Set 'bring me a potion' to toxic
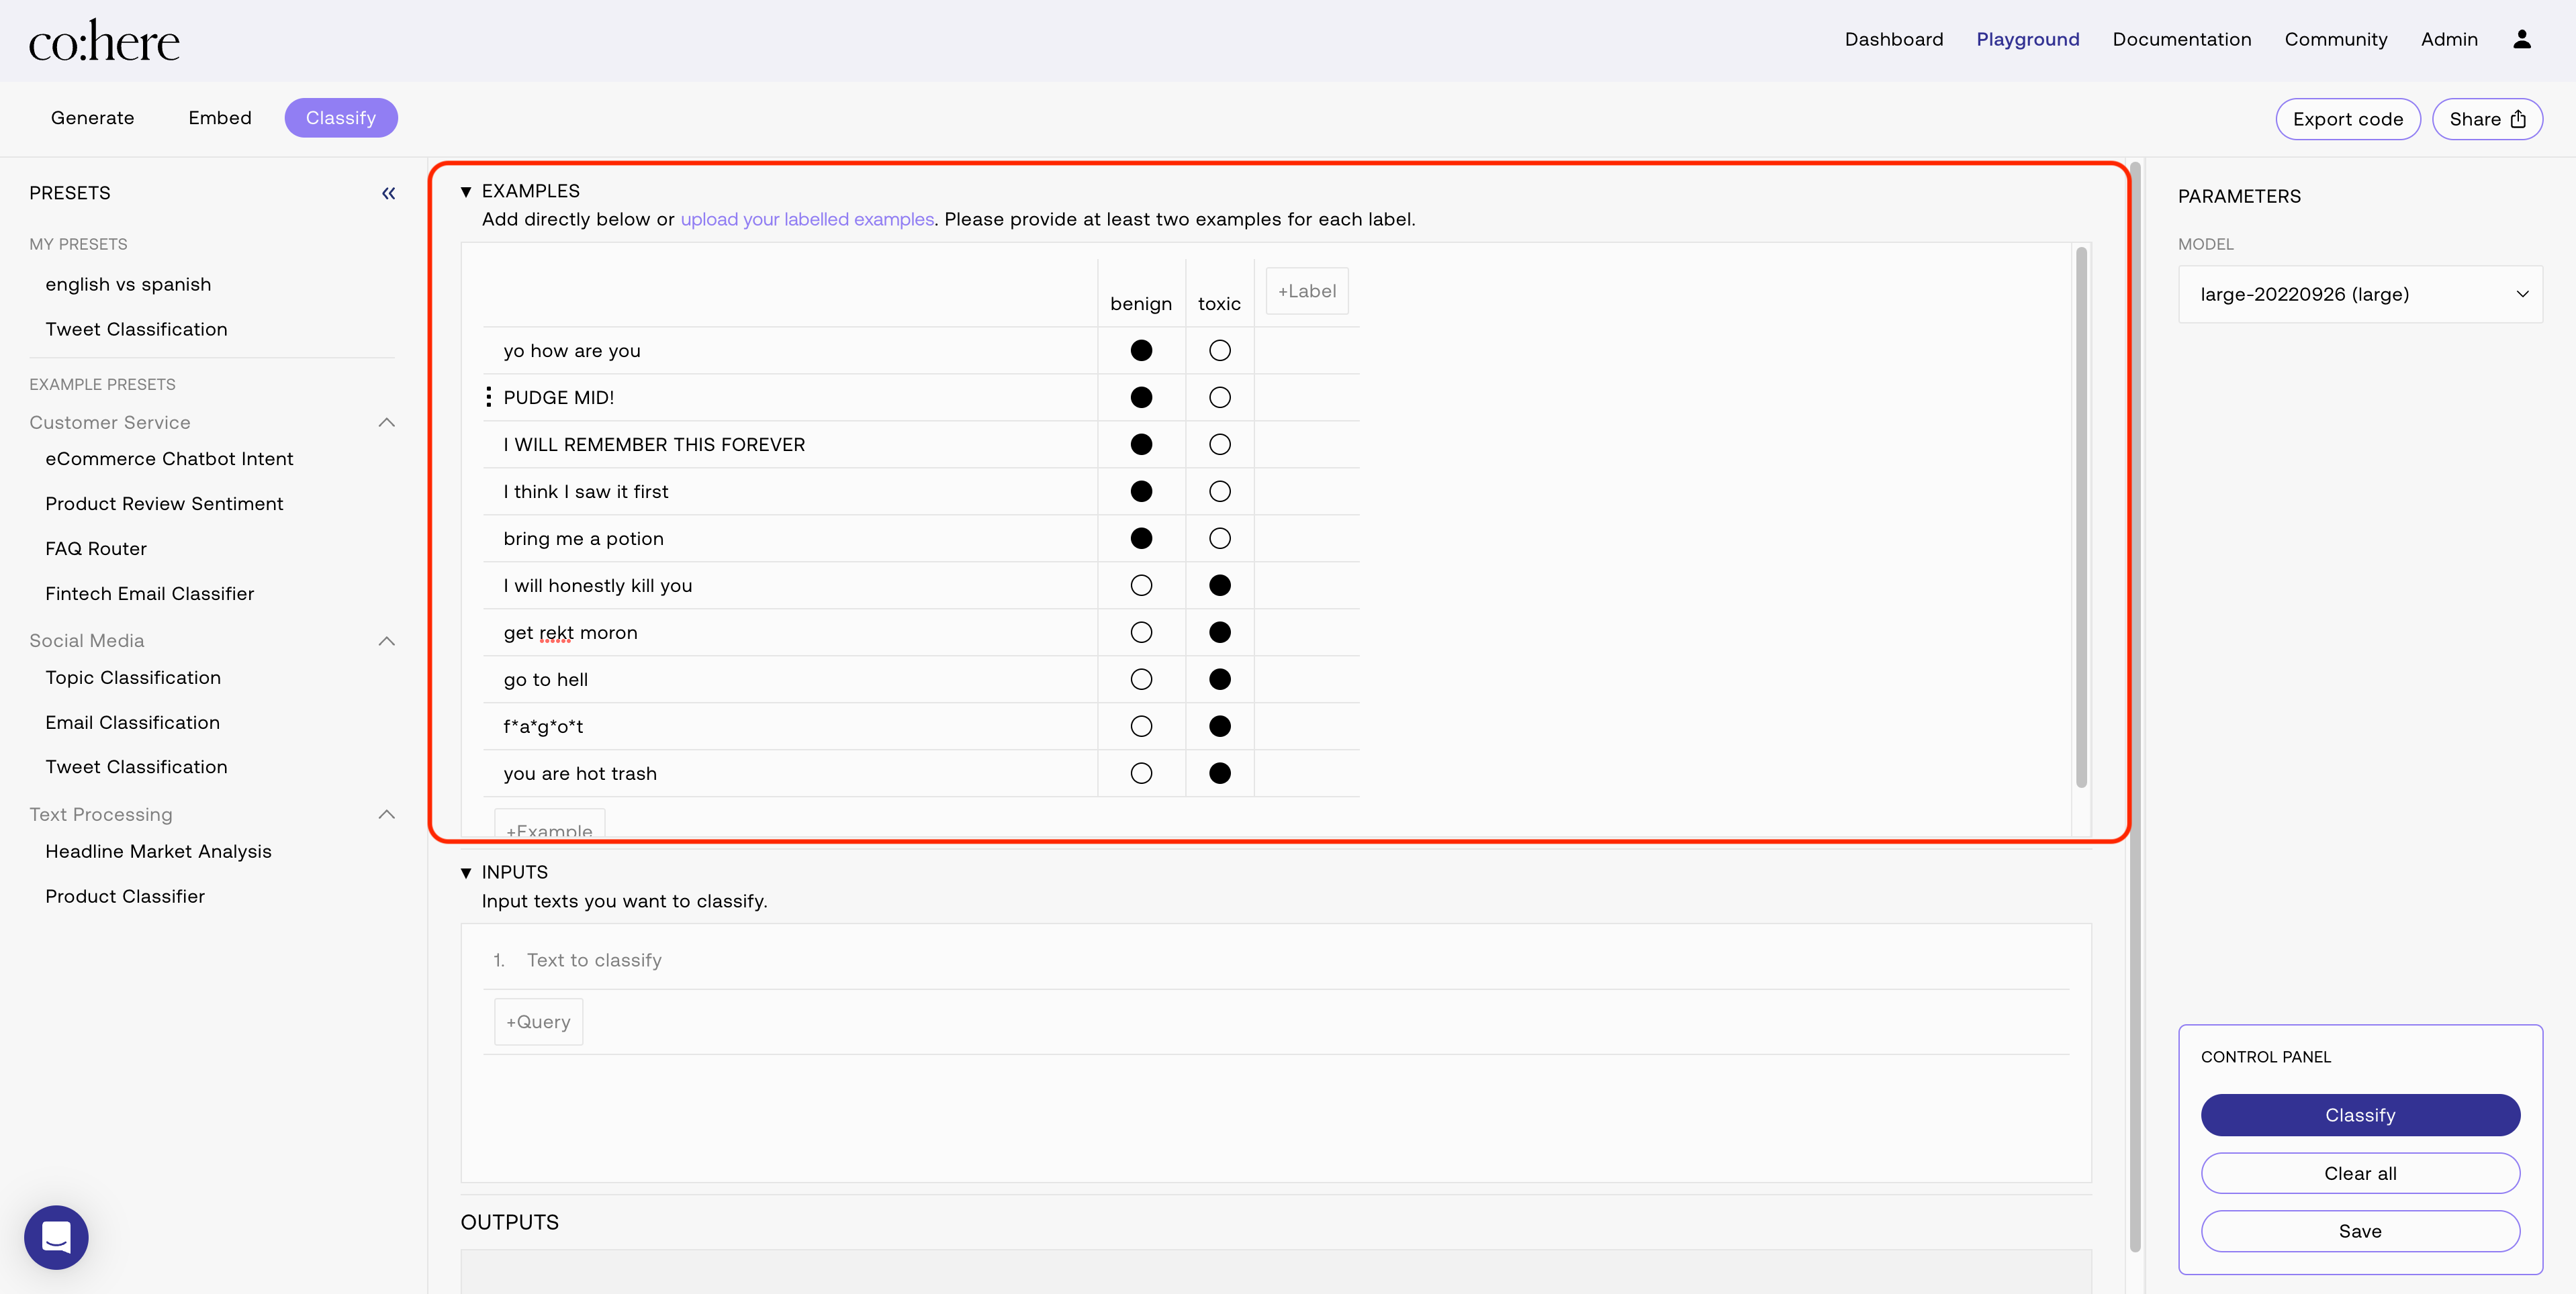The height and width of the screenshot is (1294, 2576). pyautogui.click(x=1219, y=538)
